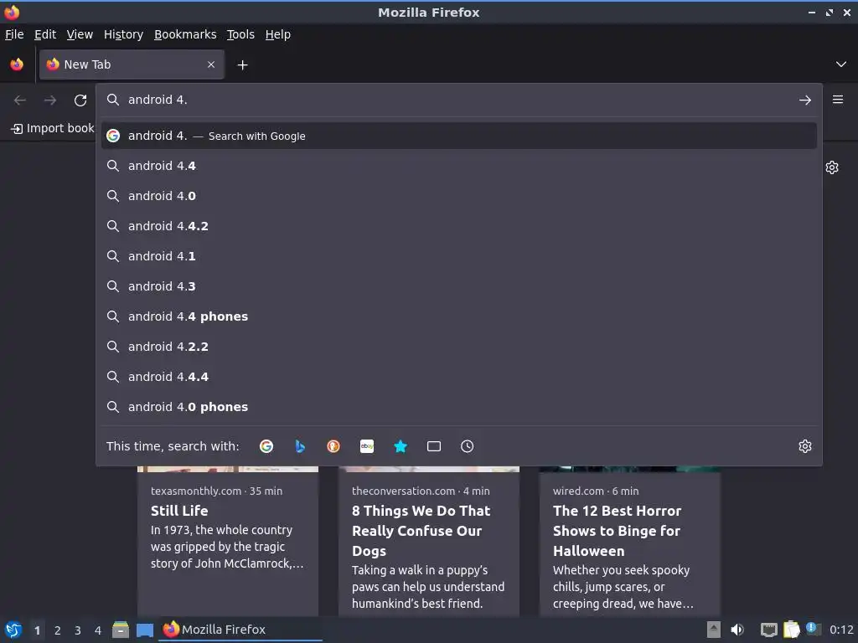Choose suggestion 'android 4.4 phones'
This screenshot has height=643, width=858.
point(458,316)
